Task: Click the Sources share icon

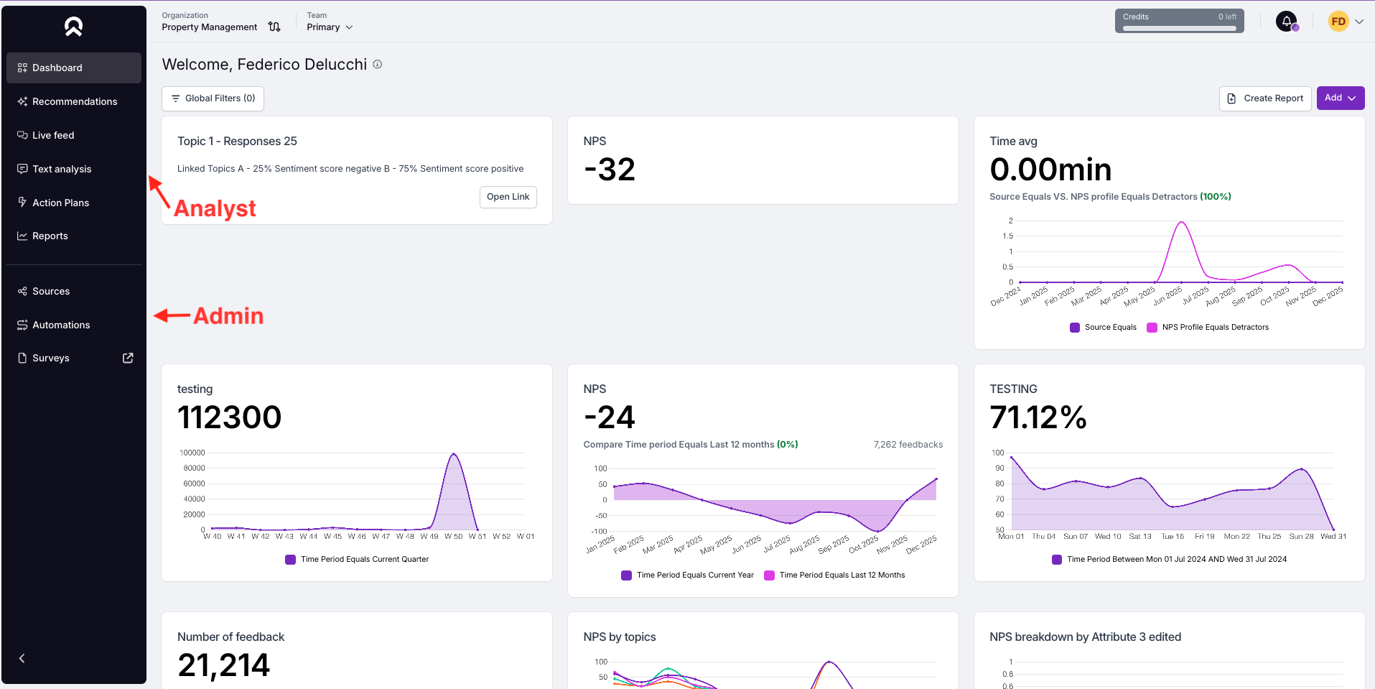Action: coord(22,291)
